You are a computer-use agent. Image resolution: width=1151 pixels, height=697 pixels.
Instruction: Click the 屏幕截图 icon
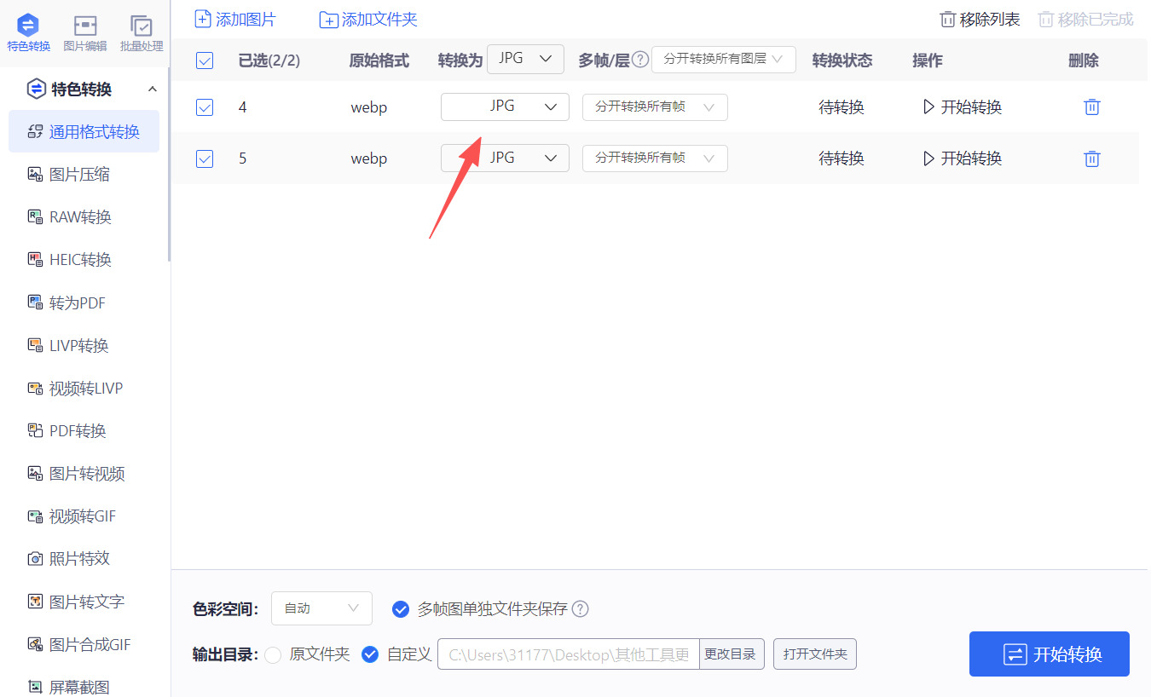tap(35, 687)
